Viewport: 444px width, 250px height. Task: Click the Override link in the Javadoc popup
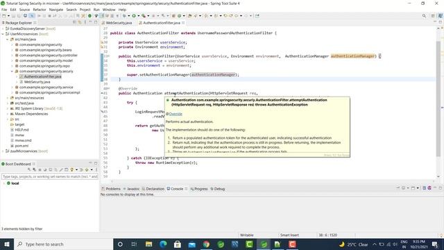click(176, 114)
